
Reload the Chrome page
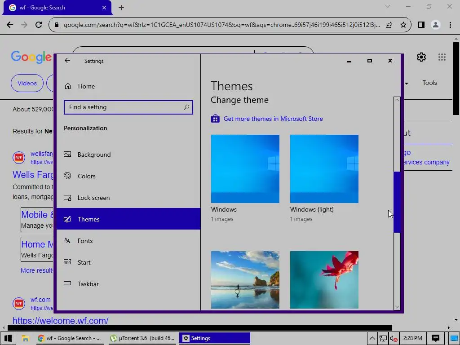pyautogui.click(x=39, y=25)
